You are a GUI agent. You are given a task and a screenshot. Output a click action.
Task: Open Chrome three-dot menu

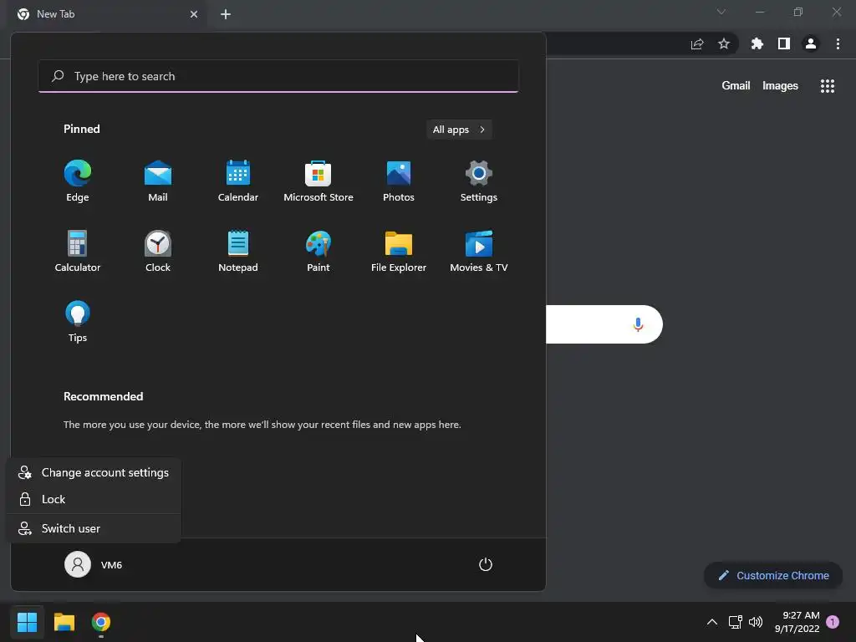click(838, 43)
